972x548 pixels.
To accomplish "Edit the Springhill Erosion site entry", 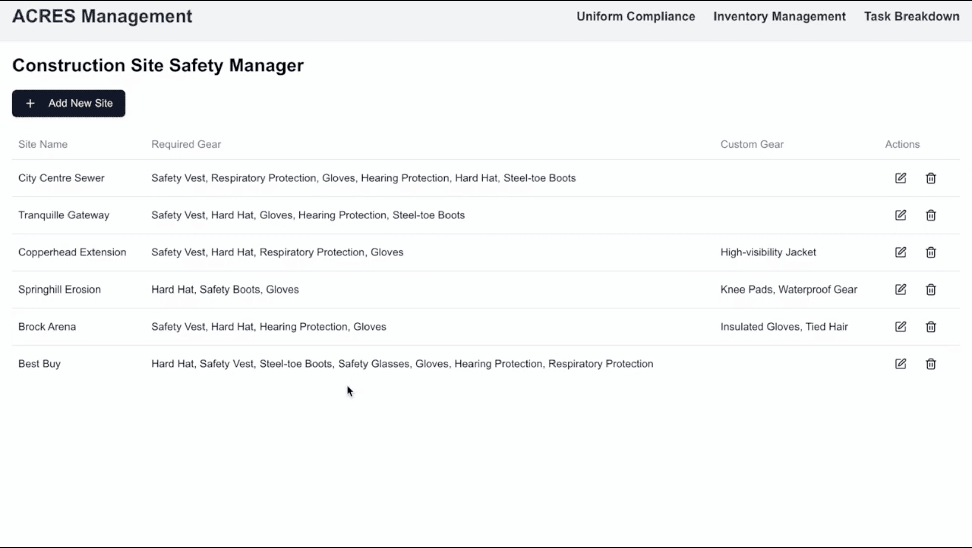I will [901, 289].
